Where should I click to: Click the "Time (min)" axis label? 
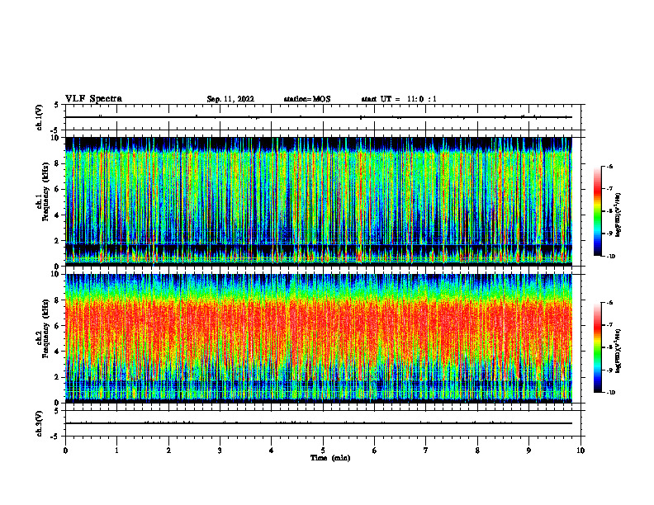click(x=330, y=458)
